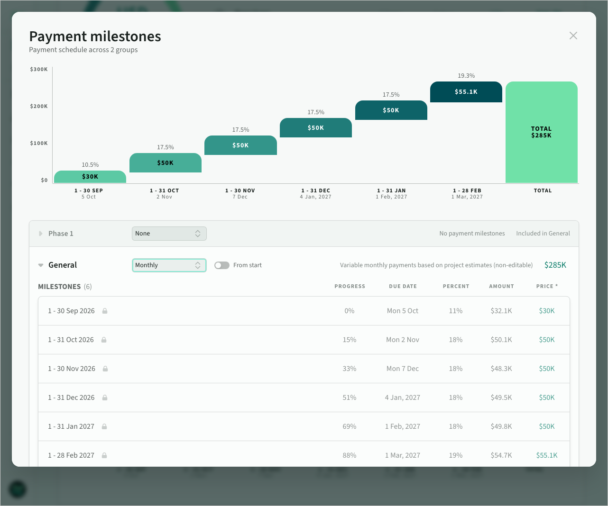Click lock icon beside 1 - 30 Nov 2026
The image size is (608, 506).
pos(105,369)
